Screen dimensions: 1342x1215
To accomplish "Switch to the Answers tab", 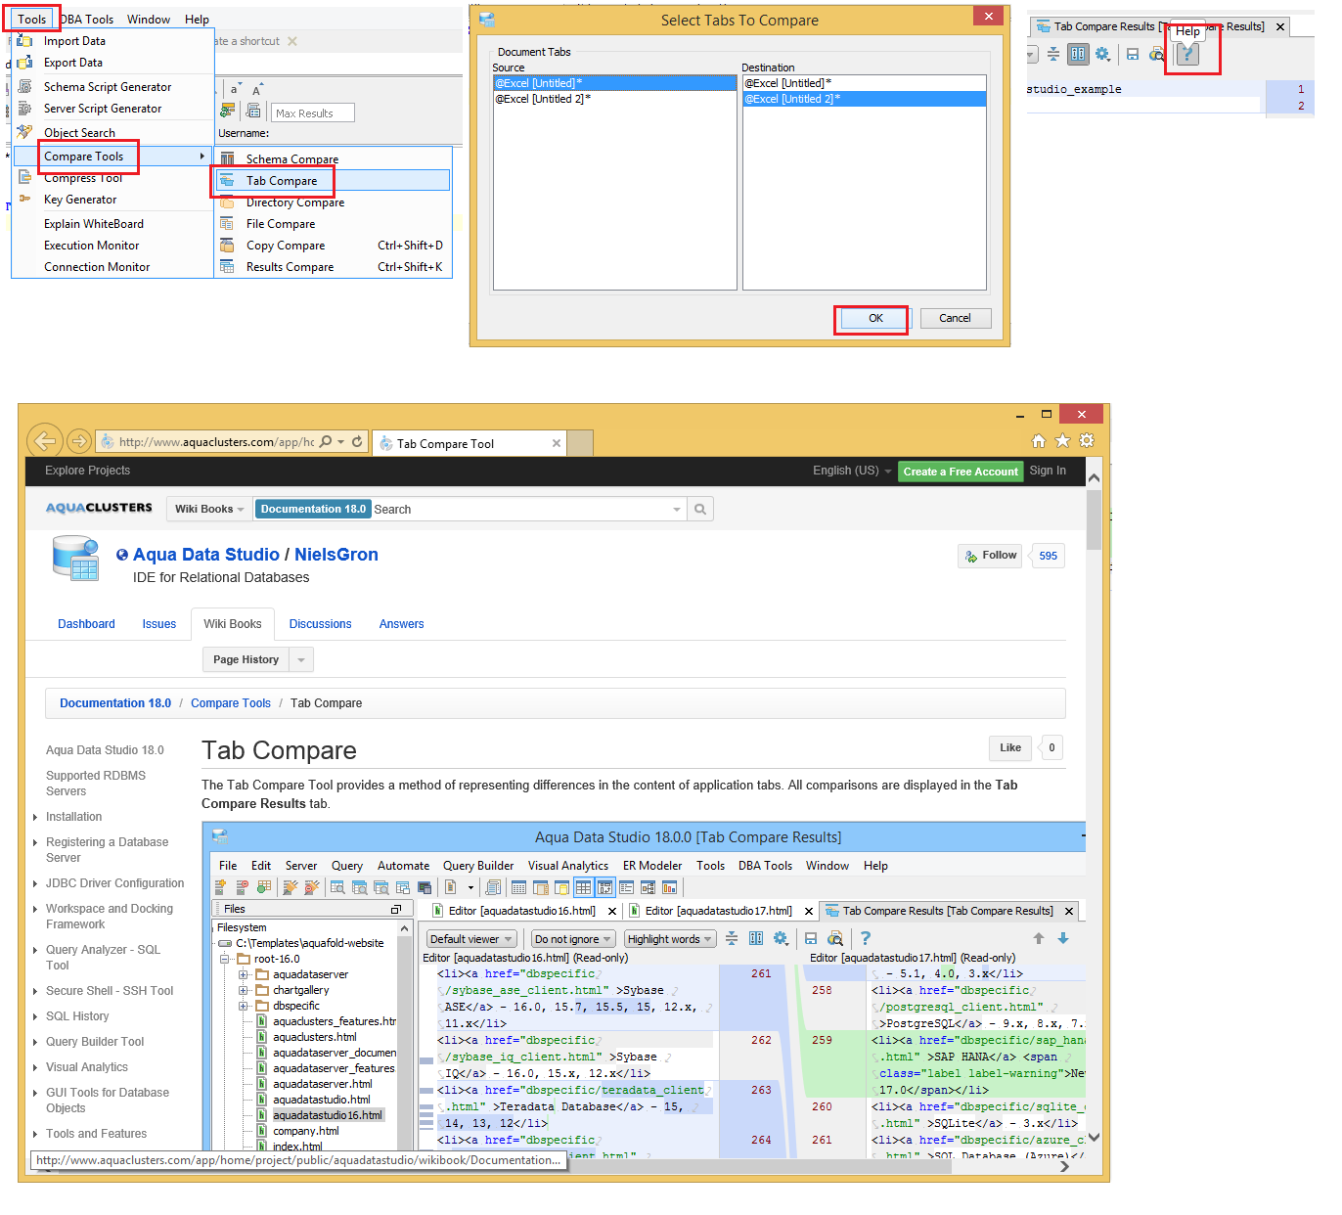I will click(x=402, y=624).
